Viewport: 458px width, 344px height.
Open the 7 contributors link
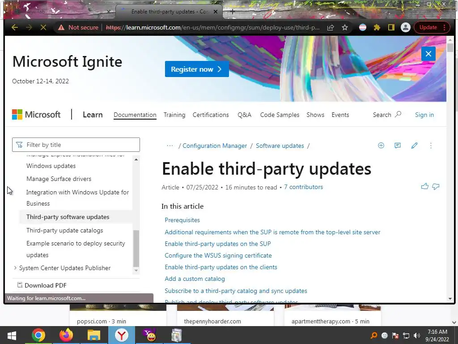tap(304, 187)
